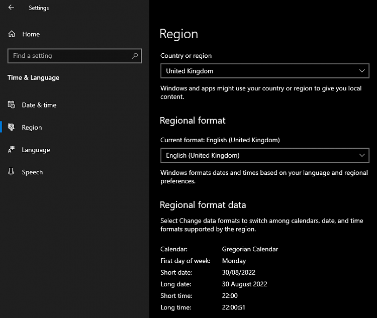Expand the United Kingdom dropdown chevron
The height and width of the screenshot is (318, 377).
tap(362, 71)
